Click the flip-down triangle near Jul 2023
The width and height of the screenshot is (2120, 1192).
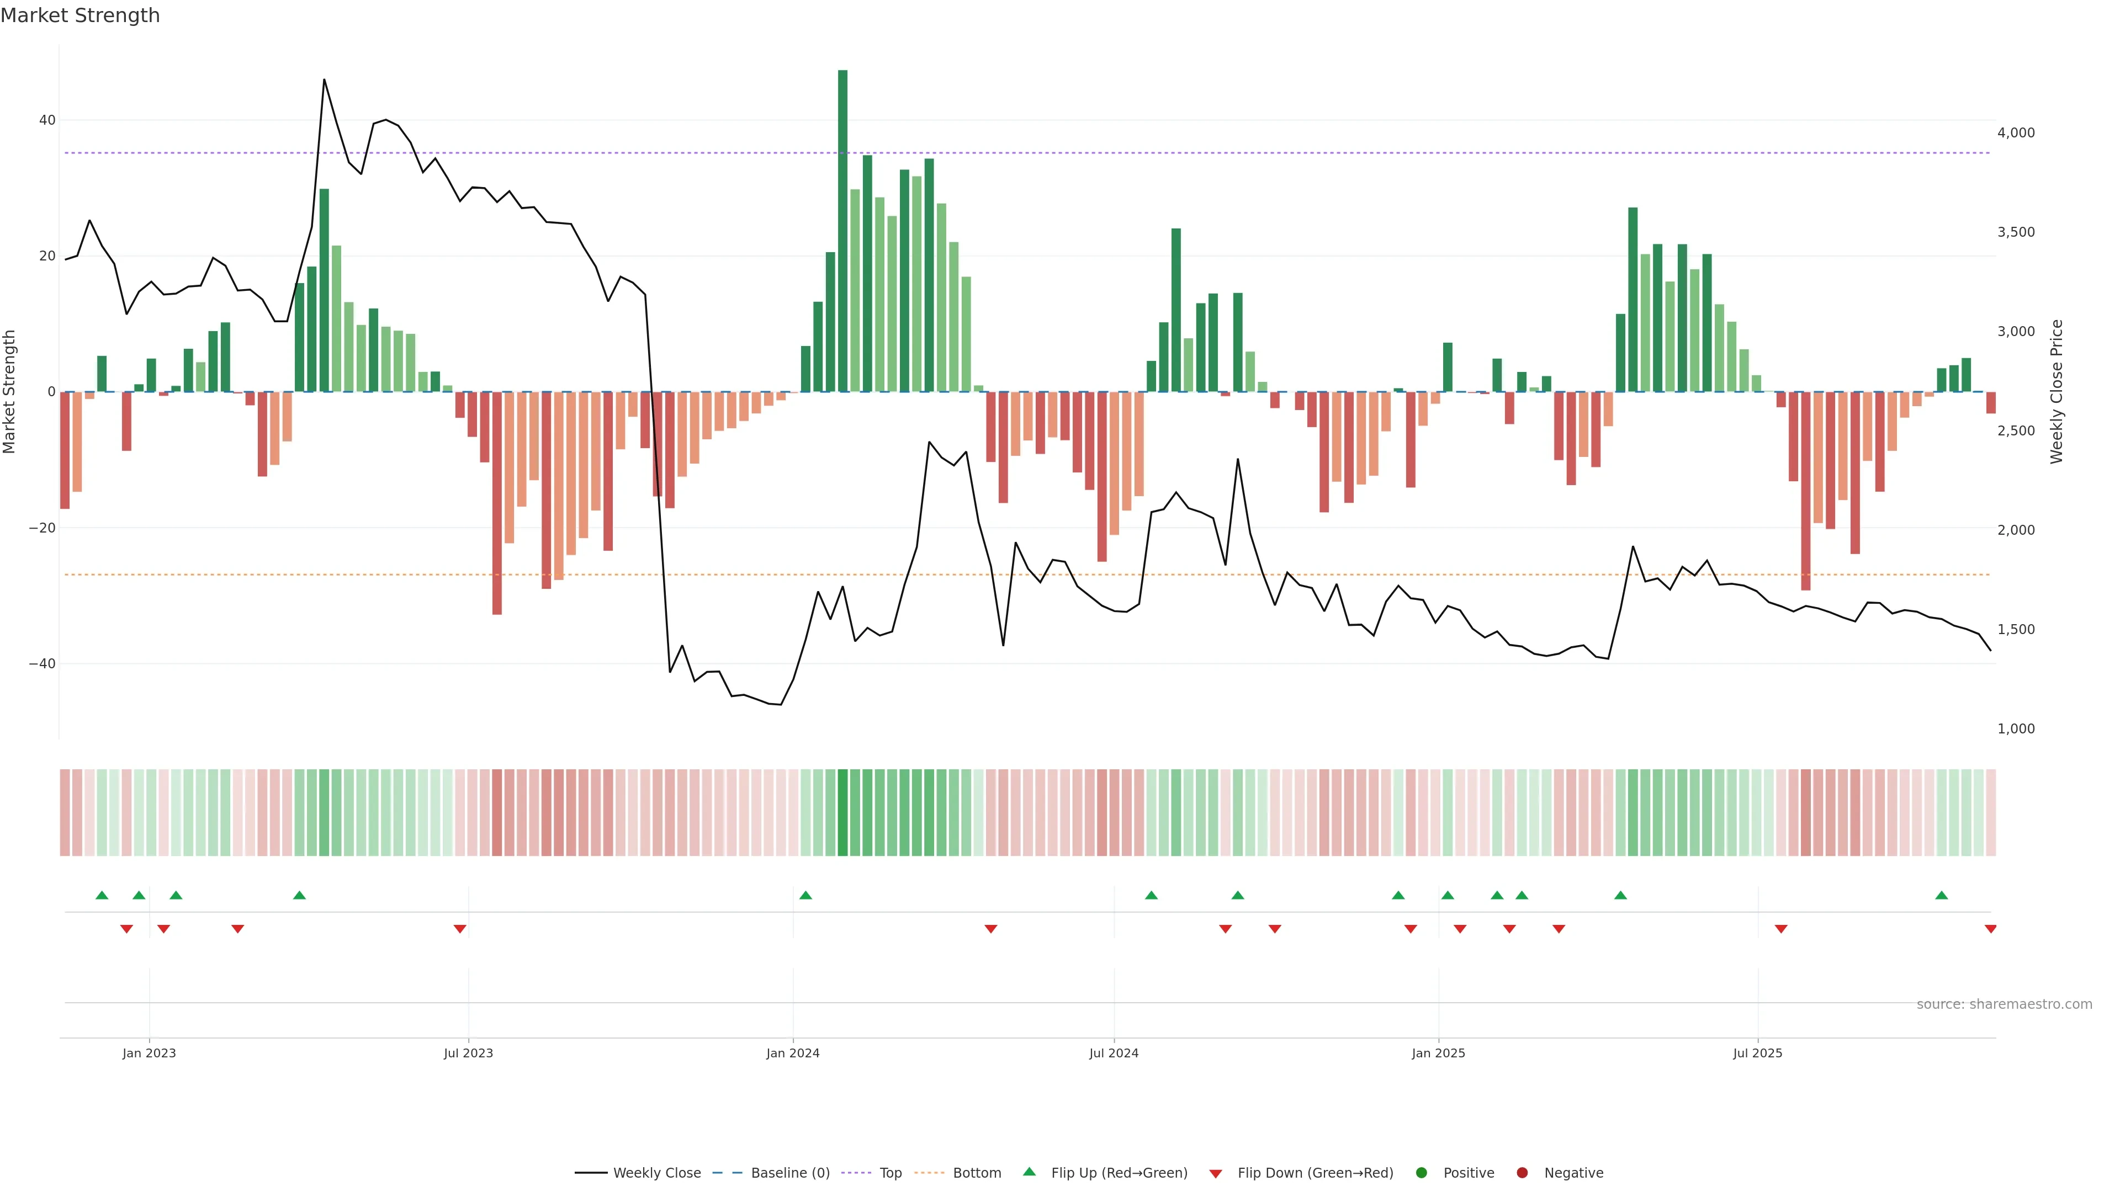pos(460,929)
